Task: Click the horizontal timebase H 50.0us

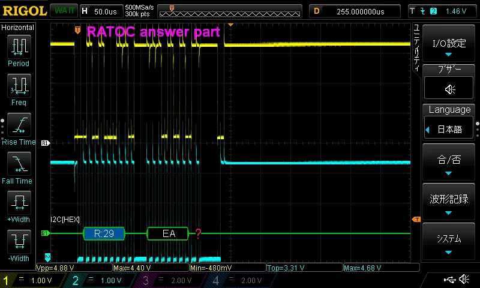Action: point(101,11)
